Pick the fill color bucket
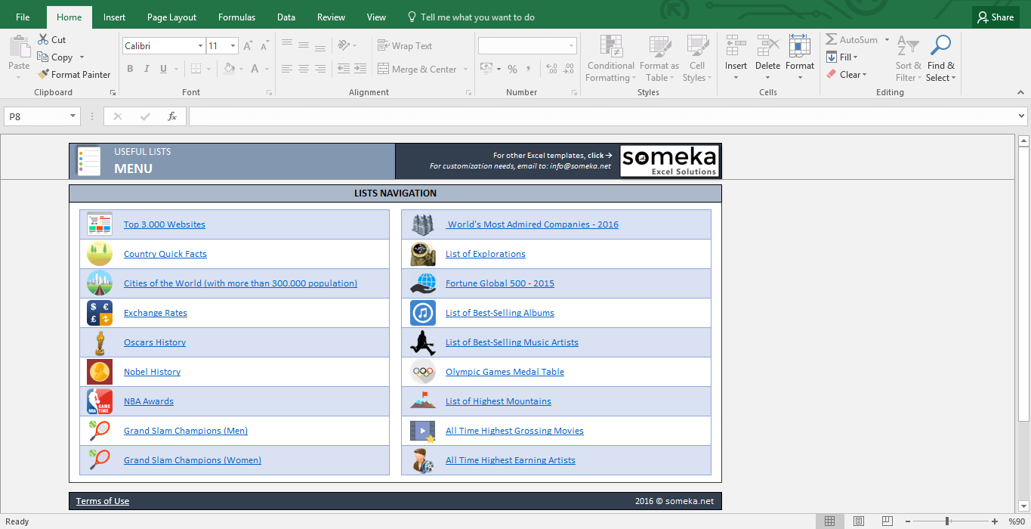This screenshot has height=529, width=1031. tap(229, 69)
